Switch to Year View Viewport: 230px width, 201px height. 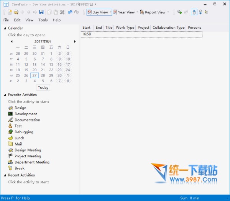point(124,12)
